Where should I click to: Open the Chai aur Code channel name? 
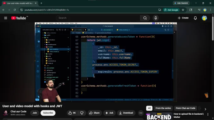point(19,112)
